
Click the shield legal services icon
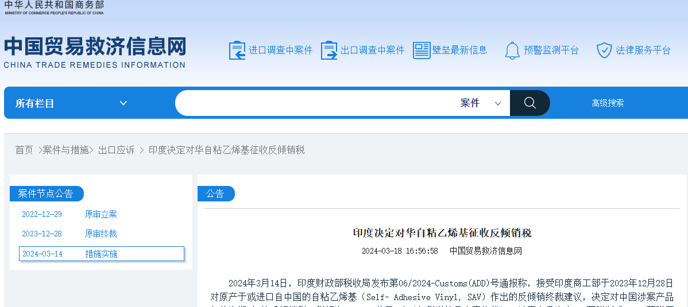click(x=604, y=50)
